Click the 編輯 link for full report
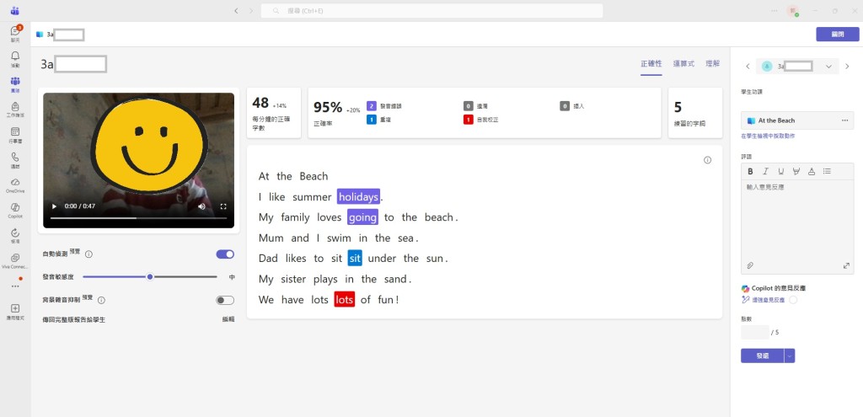 pyautogui.click(x=228, y=319)
